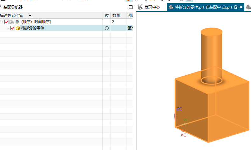Select the 总 (顺序: 时间顺序) row
251x150 pixels.
[33, 22]
